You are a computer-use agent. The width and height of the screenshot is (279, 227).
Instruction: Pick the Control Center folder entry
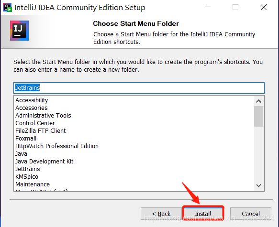click(35, 123)
